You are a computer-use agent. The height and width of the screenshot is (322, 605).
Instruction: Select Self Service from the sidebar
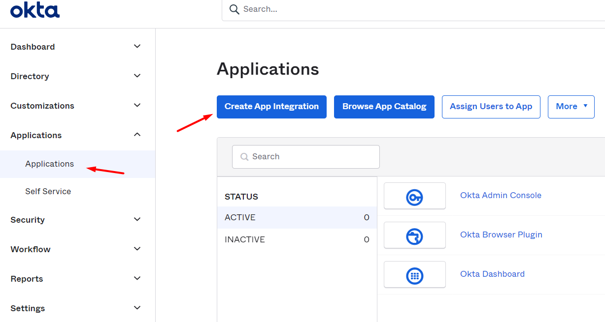point(48,191)
